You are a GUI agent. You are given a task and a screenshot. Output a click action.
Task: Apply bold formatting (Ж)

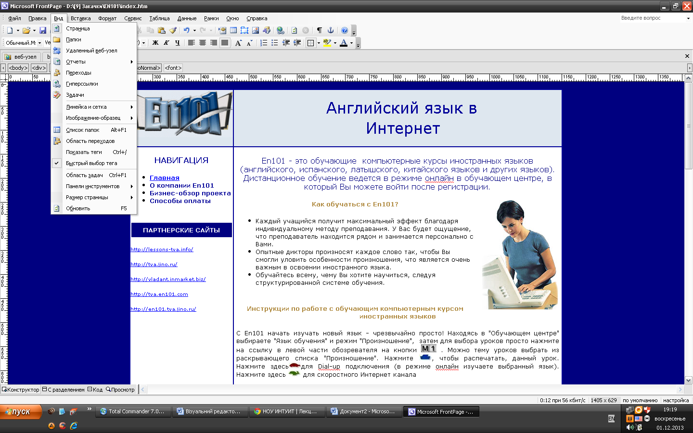pos(155,43)
